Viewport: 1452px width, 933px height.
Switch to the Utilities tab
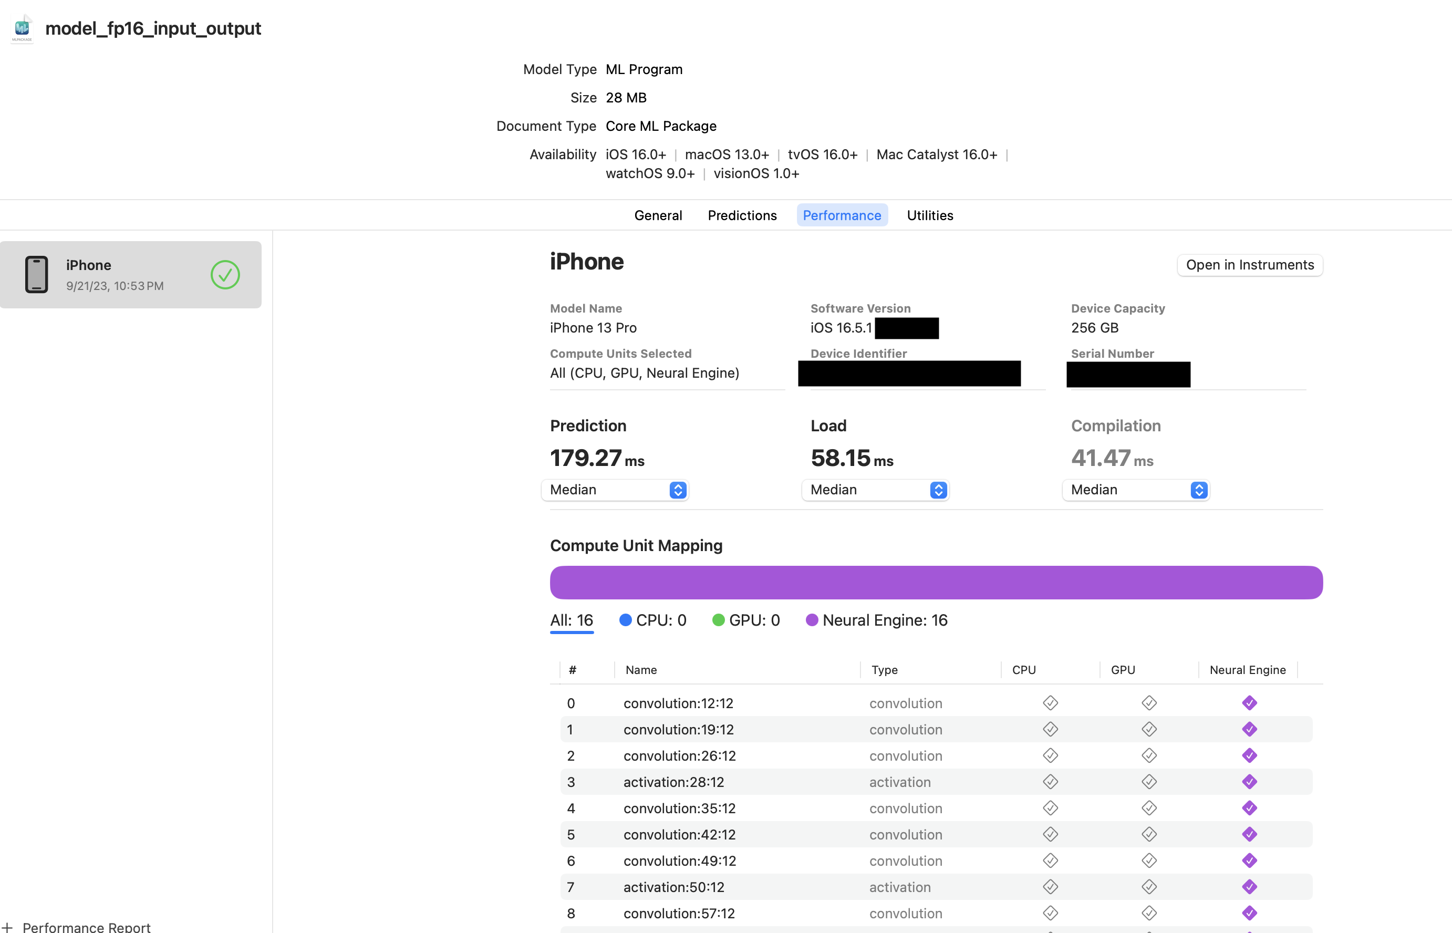click(x=929, y=215)
